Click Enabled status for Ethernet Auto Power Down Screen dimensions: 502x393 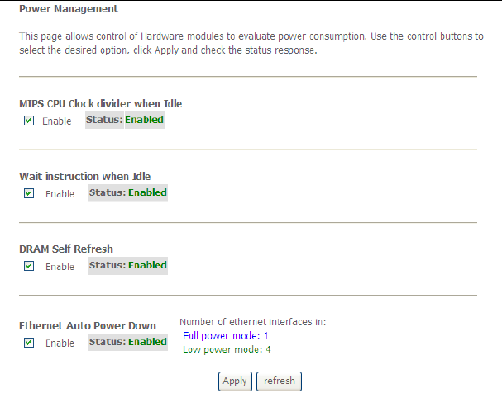(x=147, y=342)
